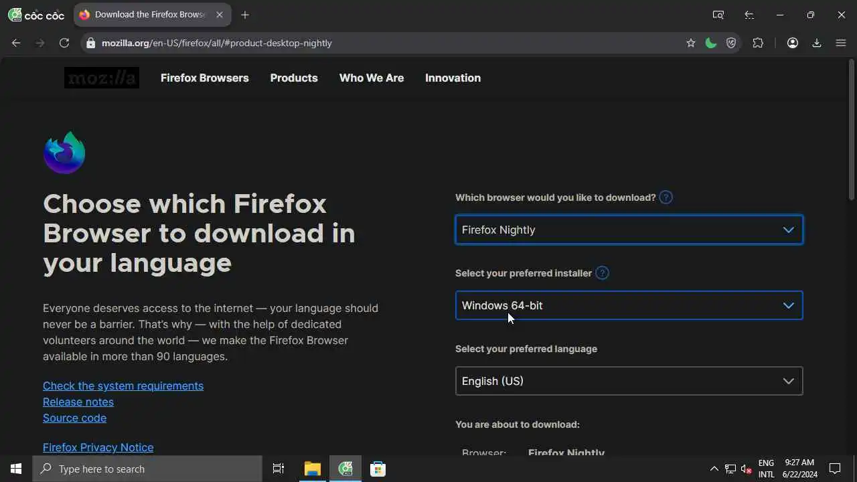Click the network icon in tray

pyautogui.click(x=730, y=469)
